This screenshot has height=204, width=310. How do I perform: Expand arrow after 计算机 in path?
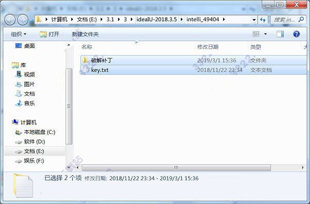coord(72,20)
